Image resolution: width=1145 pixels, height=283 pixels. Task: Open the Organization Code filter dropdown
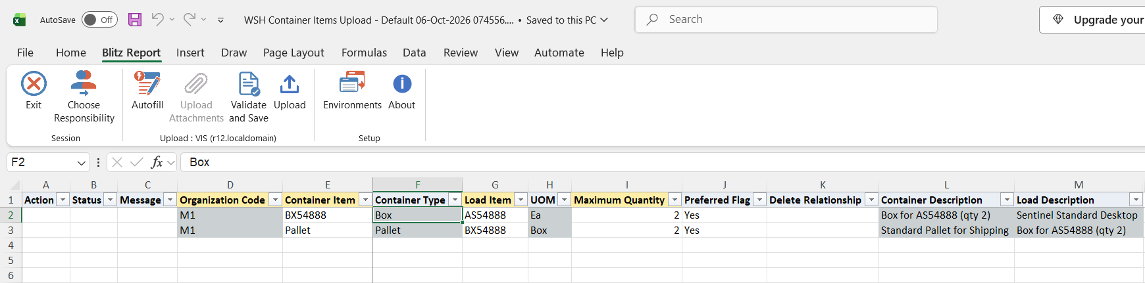(276, 200)
